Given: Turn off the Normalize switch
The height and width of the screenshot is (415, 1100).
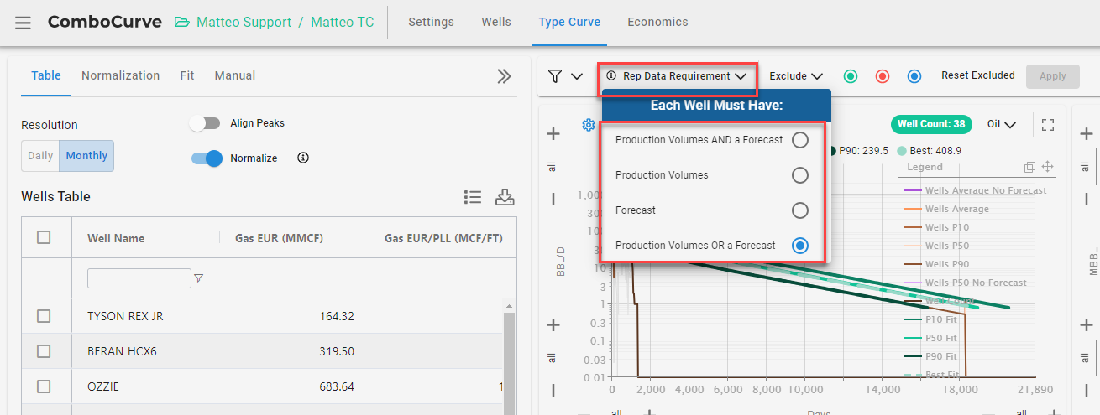Looking at the screenshot, I should (x=206, y=158).
